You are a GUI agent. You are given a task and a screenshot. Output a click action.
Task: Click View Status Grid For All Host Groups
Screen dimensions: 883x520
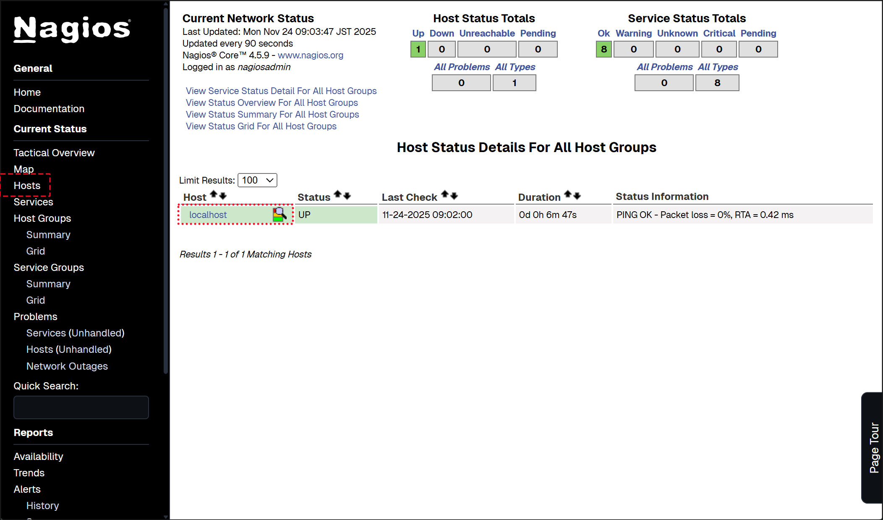point(261,126)
